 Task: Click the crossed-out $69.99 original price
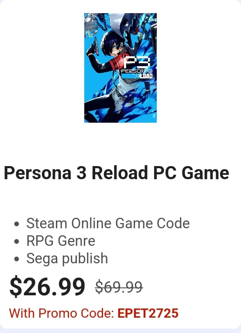click(119, 287)
